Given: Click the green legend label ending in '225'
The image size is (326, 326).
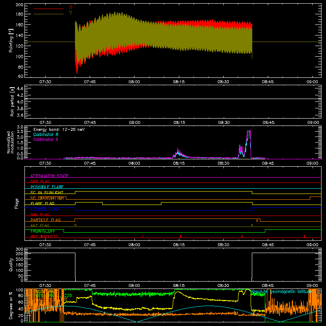Looking at the screenshot, I should (x=53, y=295).
